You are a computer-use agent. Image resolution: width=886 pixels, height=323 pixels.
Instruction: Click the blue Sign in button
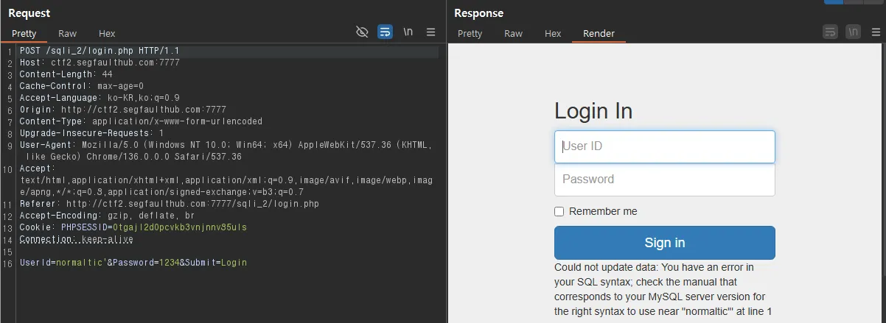[x=665, y=243]
